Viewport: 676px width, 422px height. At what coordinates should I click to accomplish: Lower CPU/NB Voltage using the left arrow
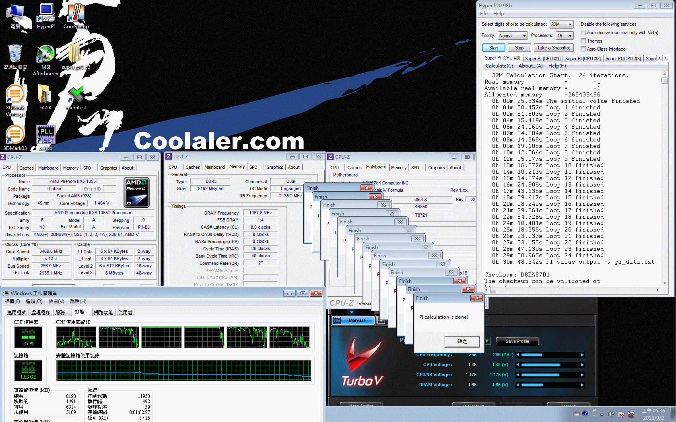[x=518, y=375]
